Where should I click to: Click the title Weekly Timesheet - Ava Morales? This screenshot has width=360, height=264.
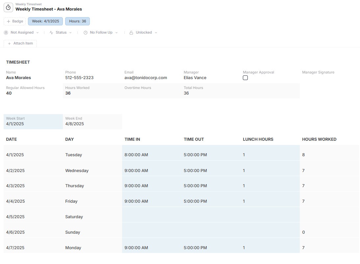coord(49,9)
